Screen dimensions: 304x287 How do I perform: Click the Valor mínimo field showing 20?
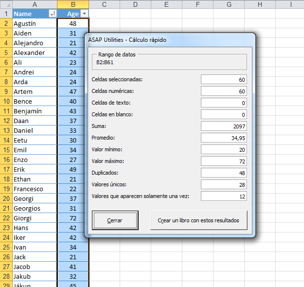coord(224,149)
